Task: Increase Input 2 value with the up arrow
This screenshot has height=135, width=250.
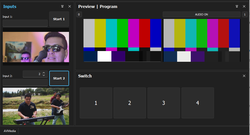Action: 44,73
